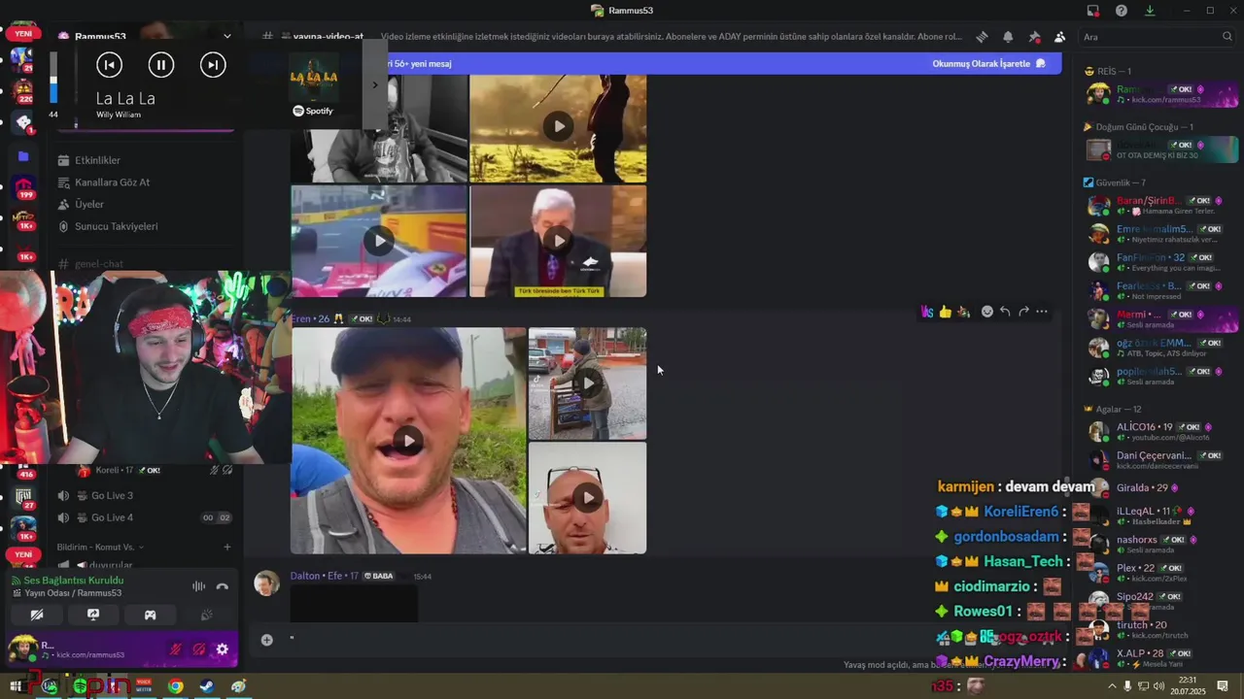The width and height of the screenshot is (1244, 699).
Task: Play the man with cart video
Action: pos(588,383)
